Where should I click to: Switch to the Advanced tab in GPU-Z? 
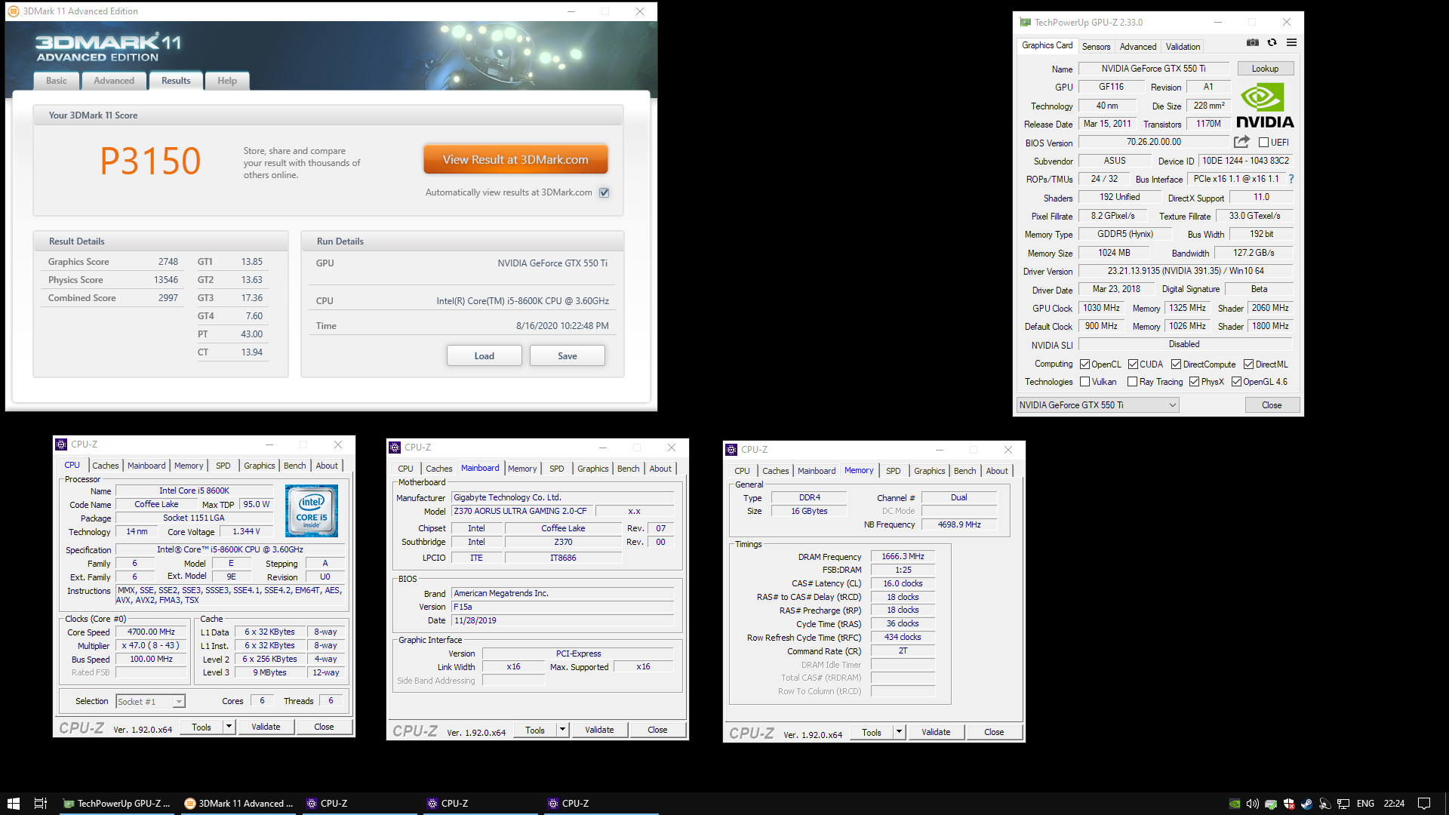coord(1137,47)
